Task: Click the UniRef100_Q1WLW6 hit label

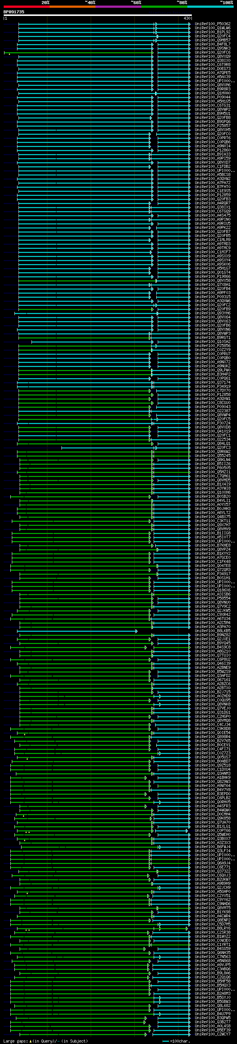Action: tap(212, 28)
